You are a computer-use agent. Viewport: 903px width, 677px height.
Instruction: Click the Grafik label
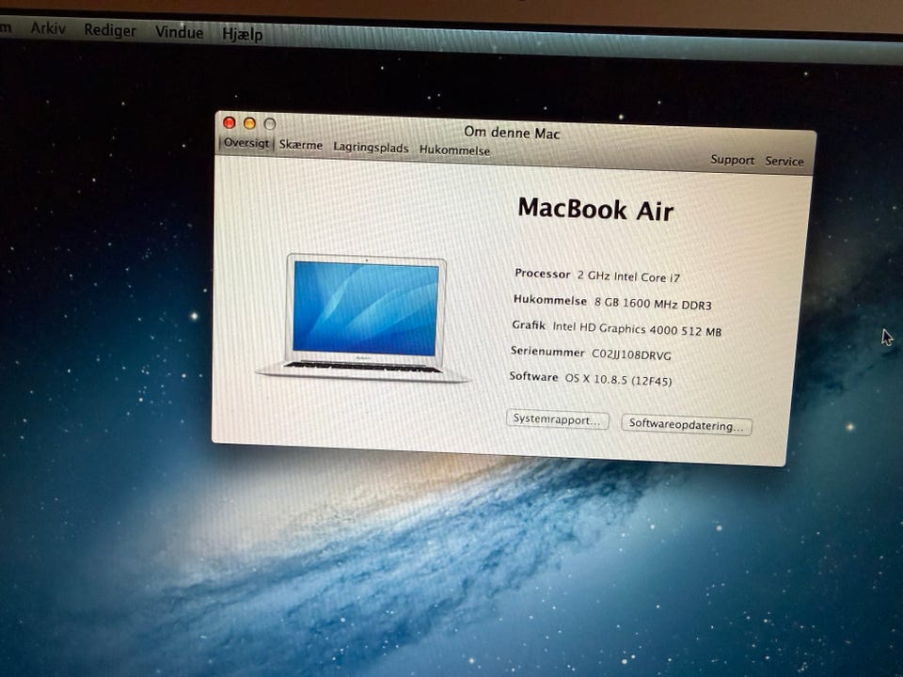[529, 325]
